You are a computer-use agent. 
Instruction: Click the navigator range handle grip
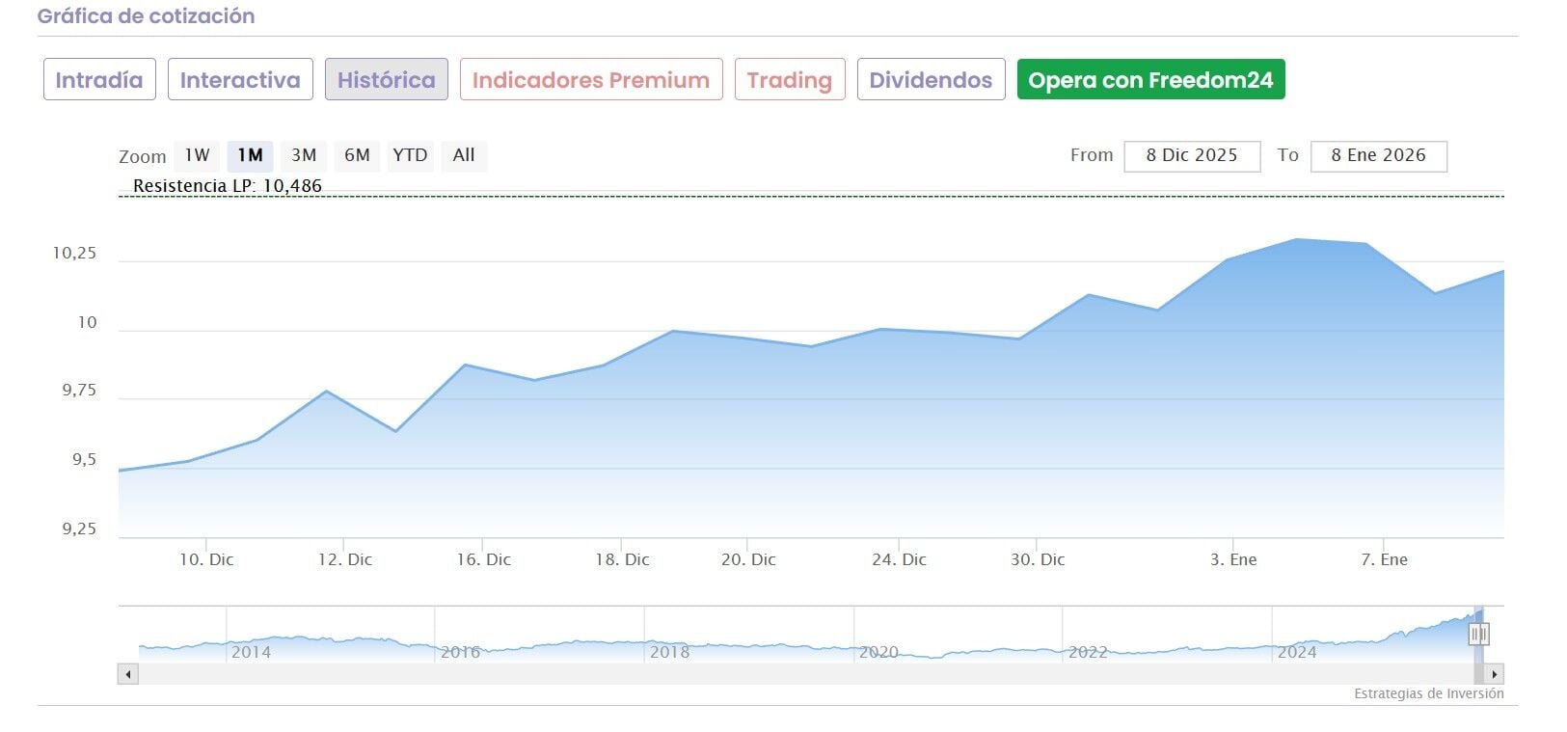pos(1478,634)
